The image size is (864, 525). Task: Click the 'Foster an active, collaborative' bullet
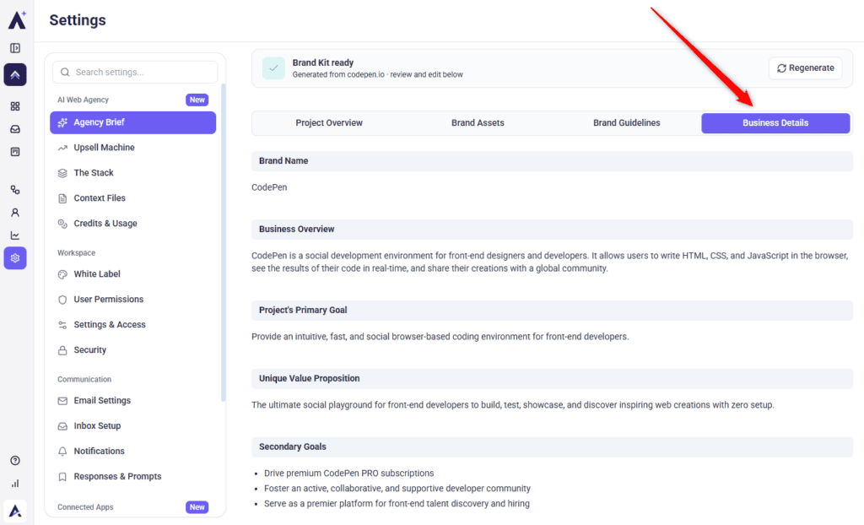(x=397, y=489)
